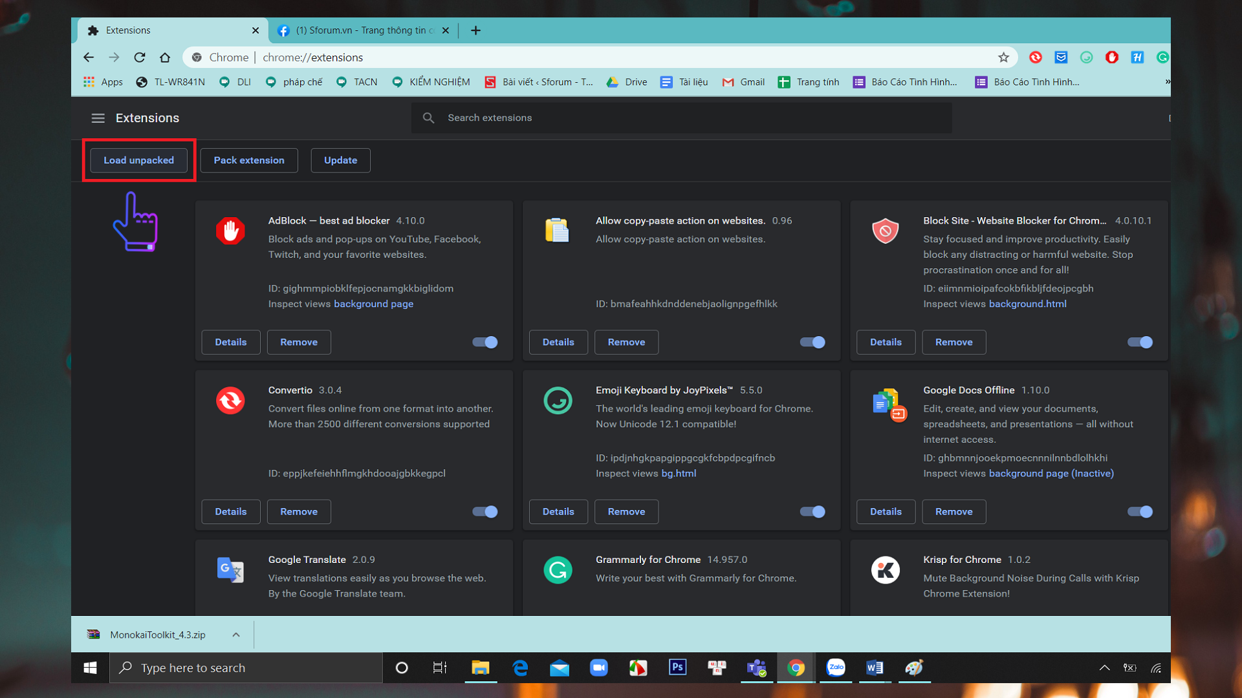
Task: Remove the Convertio extension
Action: point(299,511)
